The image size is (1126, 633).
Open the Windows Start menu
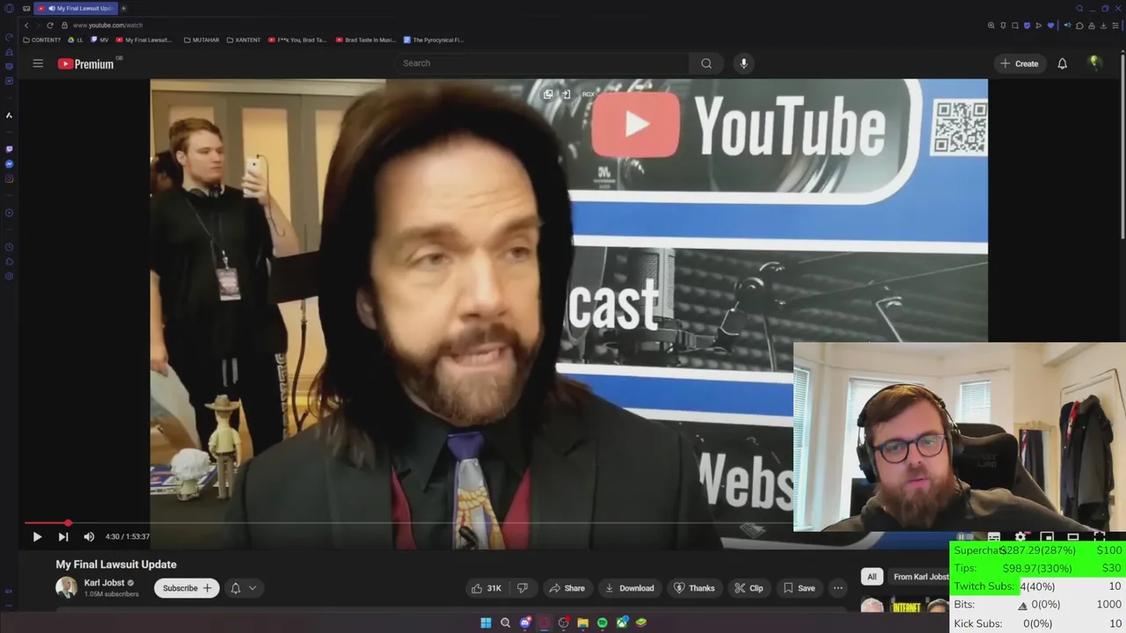pos(486,622)
